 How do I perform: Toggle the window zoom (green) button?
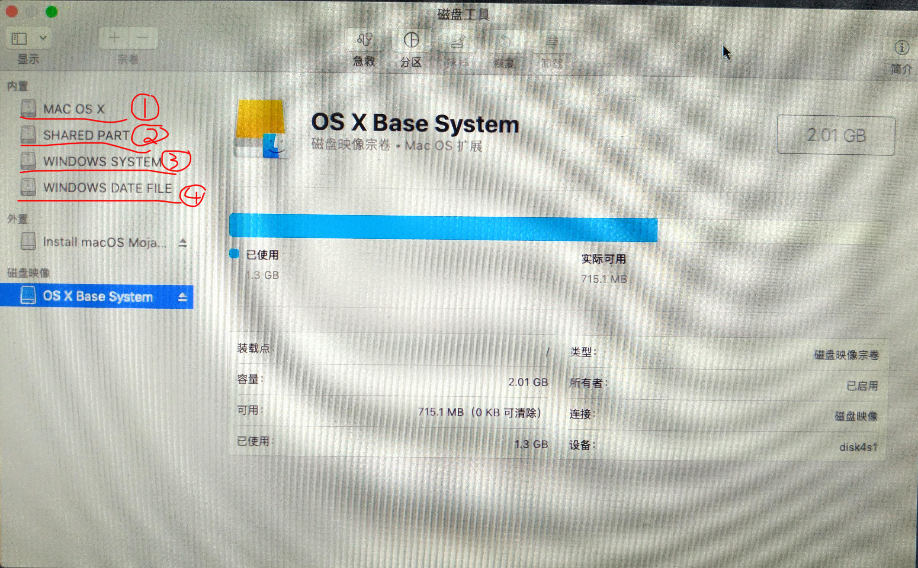tap(52, 12)
